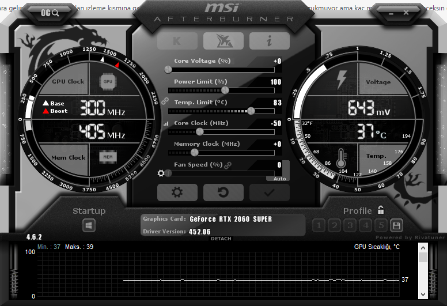Click the 643 mV voltage readout
The image size is (447, 306).
coord(369,108)
